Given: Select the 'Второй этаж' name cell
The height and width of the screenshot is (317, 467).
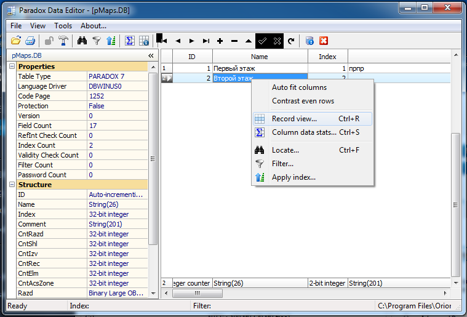Looking at the screenshot, I should [260, 78].
